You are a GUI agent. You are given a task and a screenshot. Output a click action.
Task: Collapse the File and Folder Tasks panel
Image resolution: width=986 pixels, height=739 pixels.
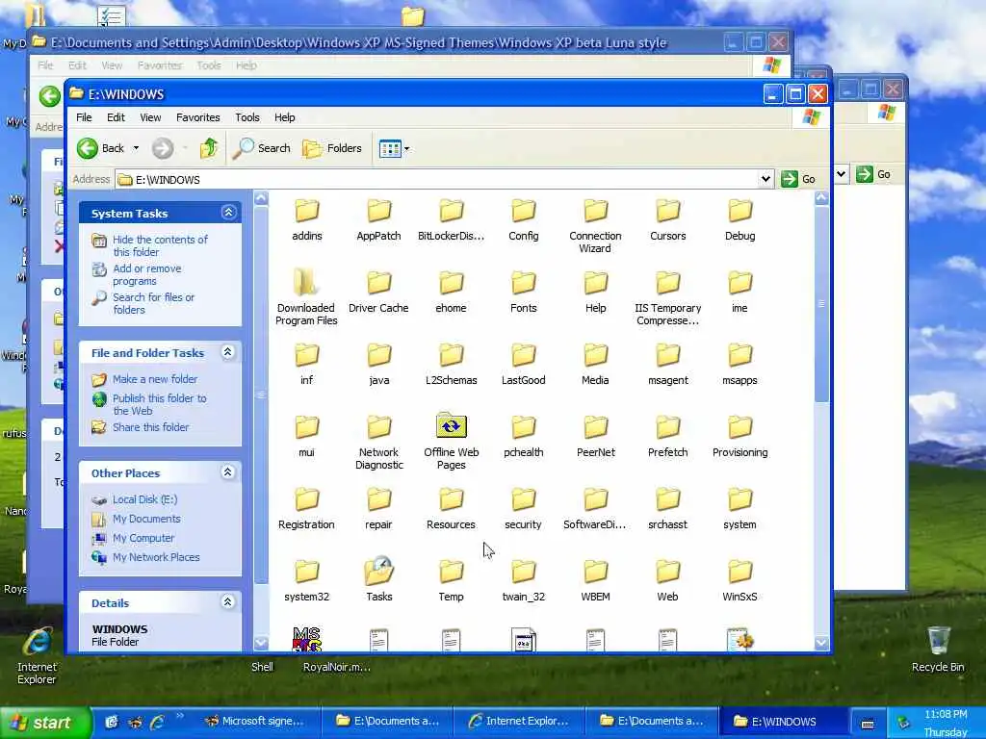228,352
